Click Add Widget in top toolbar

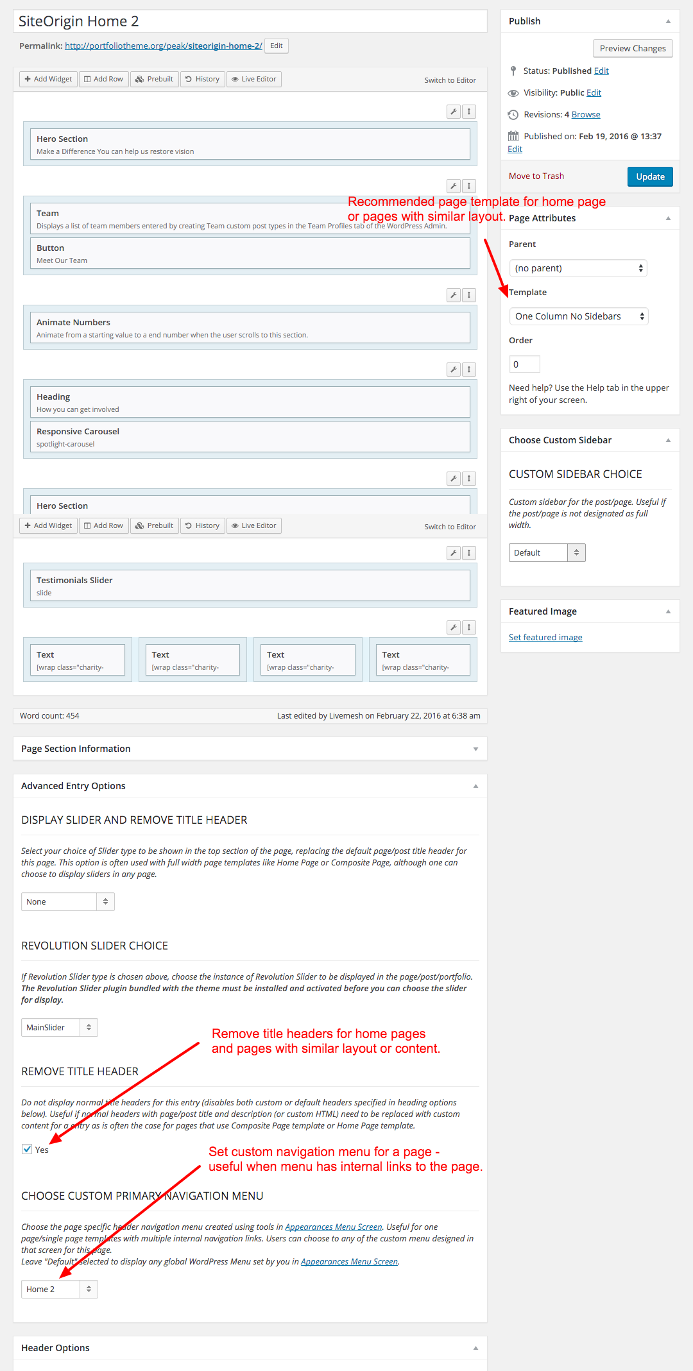coord(48,79)
